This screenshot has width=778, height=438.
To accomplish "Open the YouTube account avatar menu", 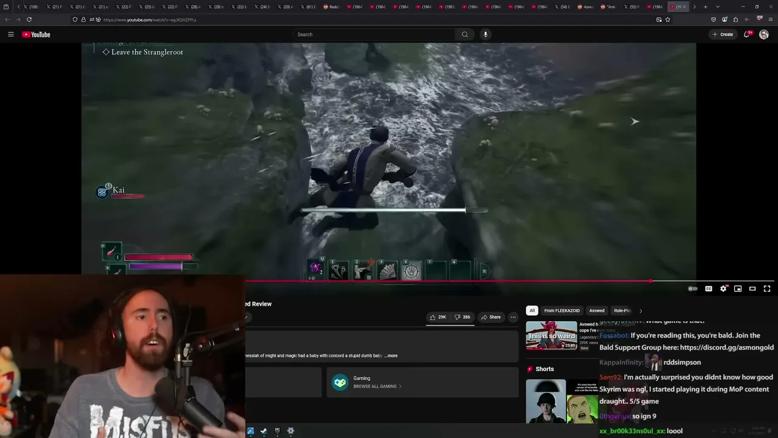I will click(764, 35).
